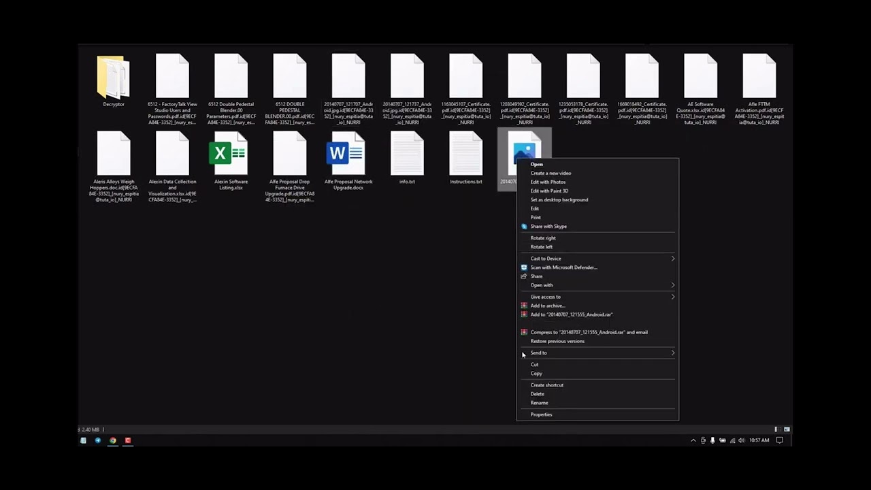Open the notification center icon

780,440
